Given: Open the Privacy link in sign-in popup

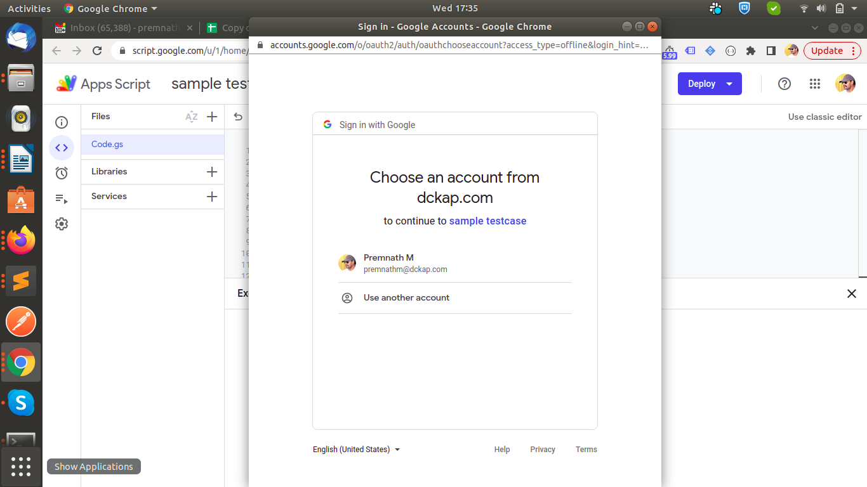Looking at the screenshot, I should point(543,450).
